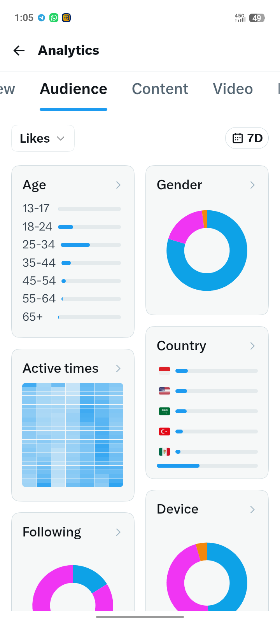Tap the Mexico flag icon
This screenshot has height=622, width=280.
pyautogui.click(x=164, y=452)
